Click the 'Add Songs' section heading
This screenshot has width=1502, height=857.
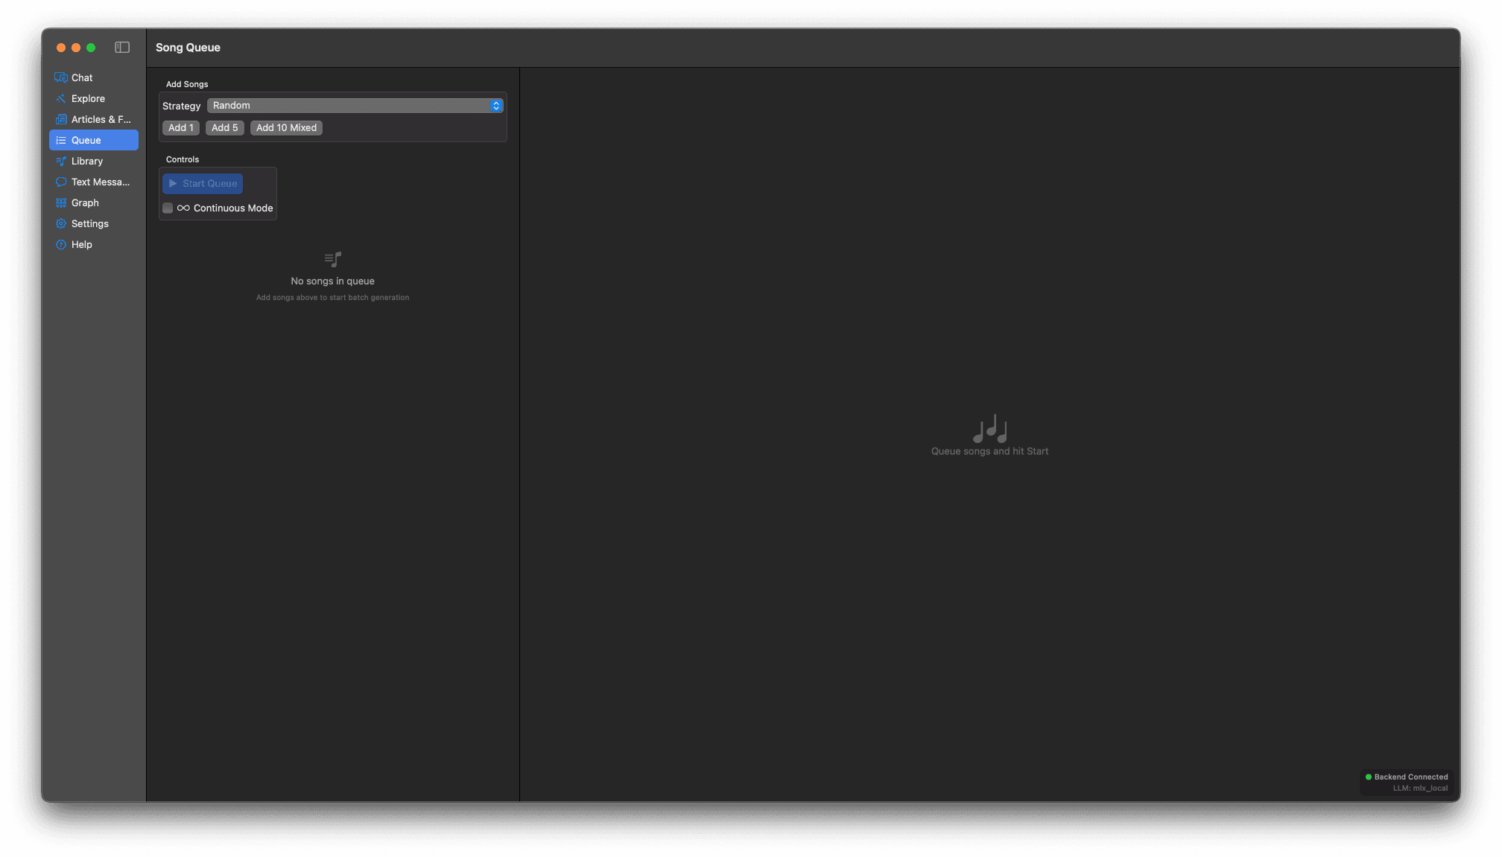187,85
